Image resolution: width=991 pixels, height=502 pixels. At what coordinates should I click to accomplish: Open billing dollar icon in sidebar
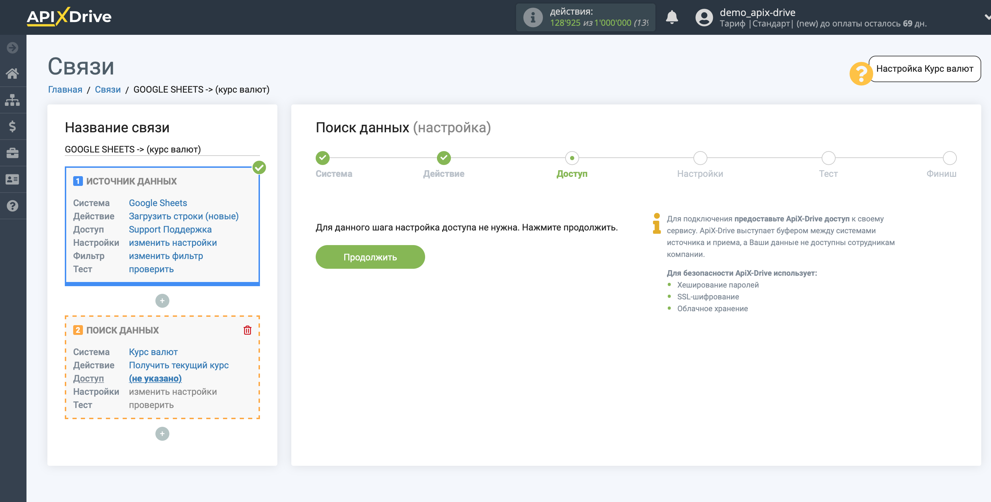click(x=13, y=126)
